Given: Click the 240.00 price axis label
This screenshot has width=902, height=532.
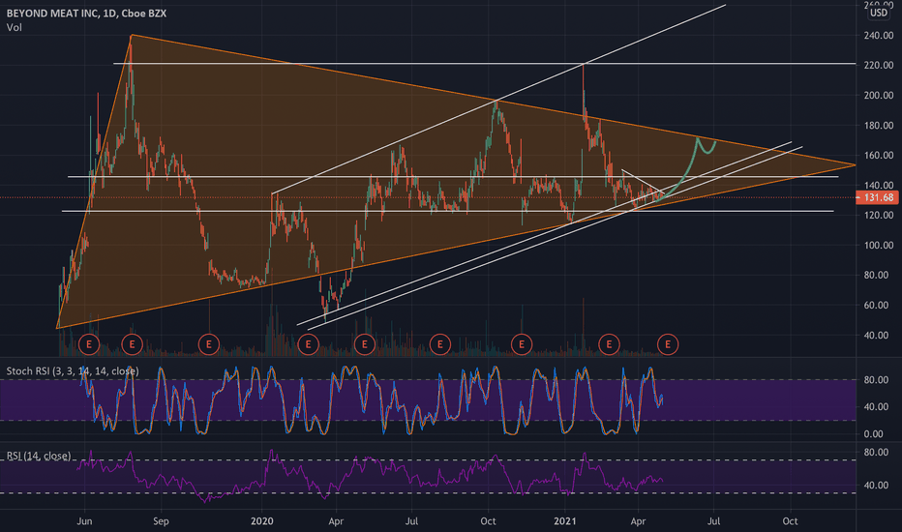Looking at the screenshot, I should [x=879, y=36].
